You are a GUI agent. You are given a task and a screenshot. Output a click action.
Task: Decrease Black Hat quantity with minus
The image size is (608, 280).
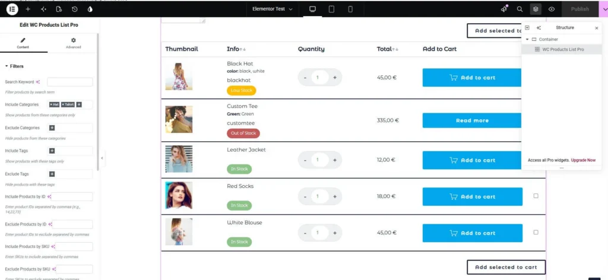(305, 78)
